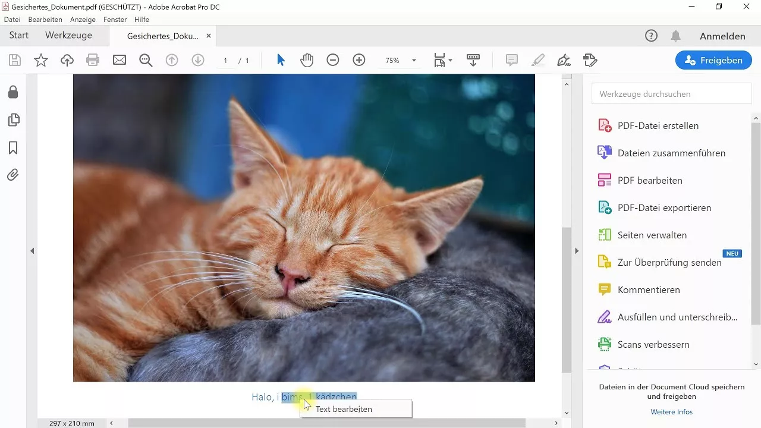The height and width of the screenshot is (428, 761).
Task: Expand the left navigation pane arrow
Action: click(32, 251)
